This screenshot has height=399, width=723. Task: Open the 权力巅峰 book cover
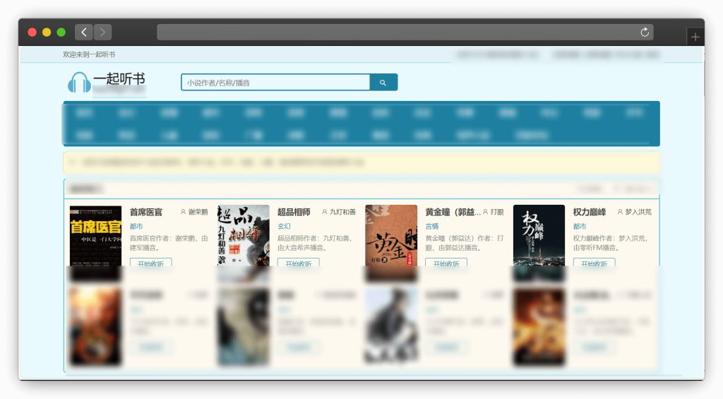click(539, 236)
